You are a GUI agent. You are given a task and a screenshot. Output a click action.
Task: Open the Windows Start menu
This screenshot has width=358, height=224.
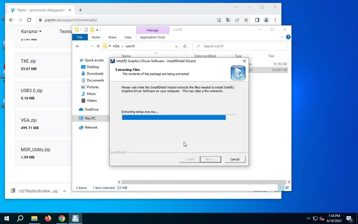pyautogui.click(x=7, y=218)
